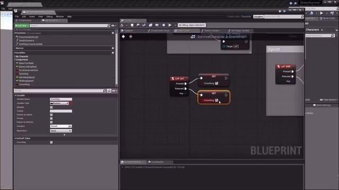
Task: Click the Class Settings toolbar icon
Action: click(x=150, y=25)
